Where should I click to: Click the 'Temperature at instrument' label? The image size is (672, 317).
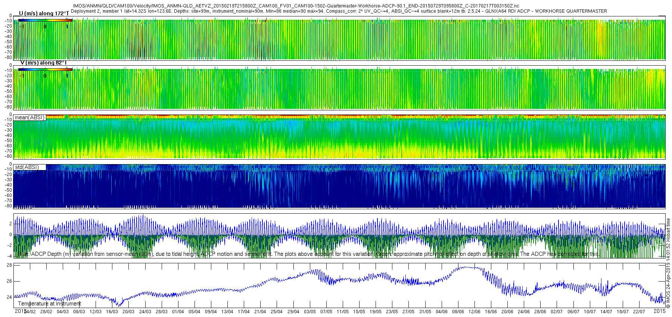click(49, 304)
